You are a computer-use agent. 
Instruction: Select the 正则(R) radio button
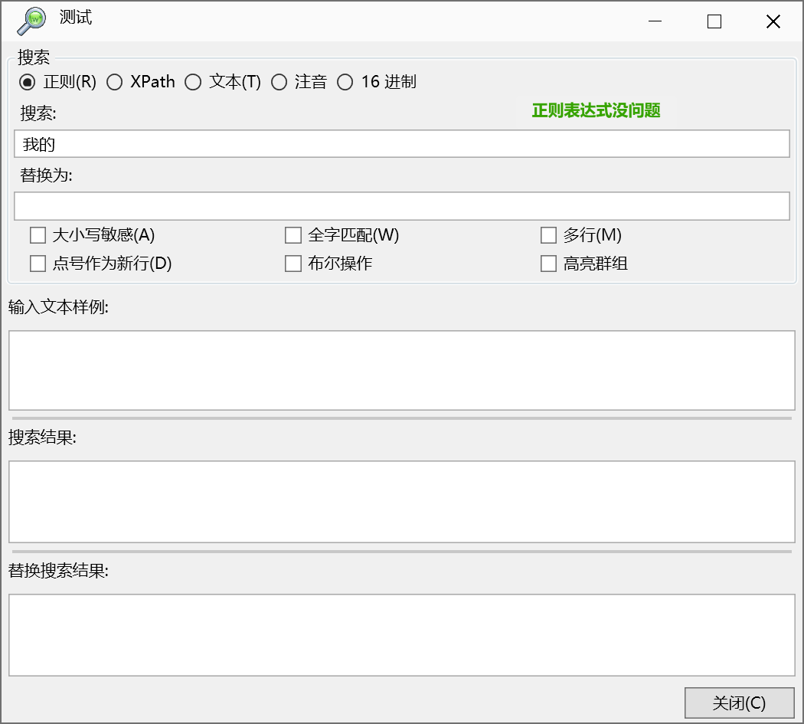point(28,82)
